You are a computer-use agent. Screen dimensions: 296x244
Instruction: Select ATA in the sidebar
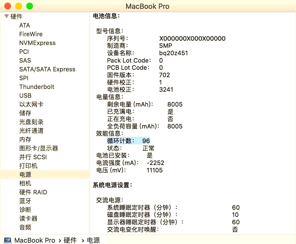(25, 25)
